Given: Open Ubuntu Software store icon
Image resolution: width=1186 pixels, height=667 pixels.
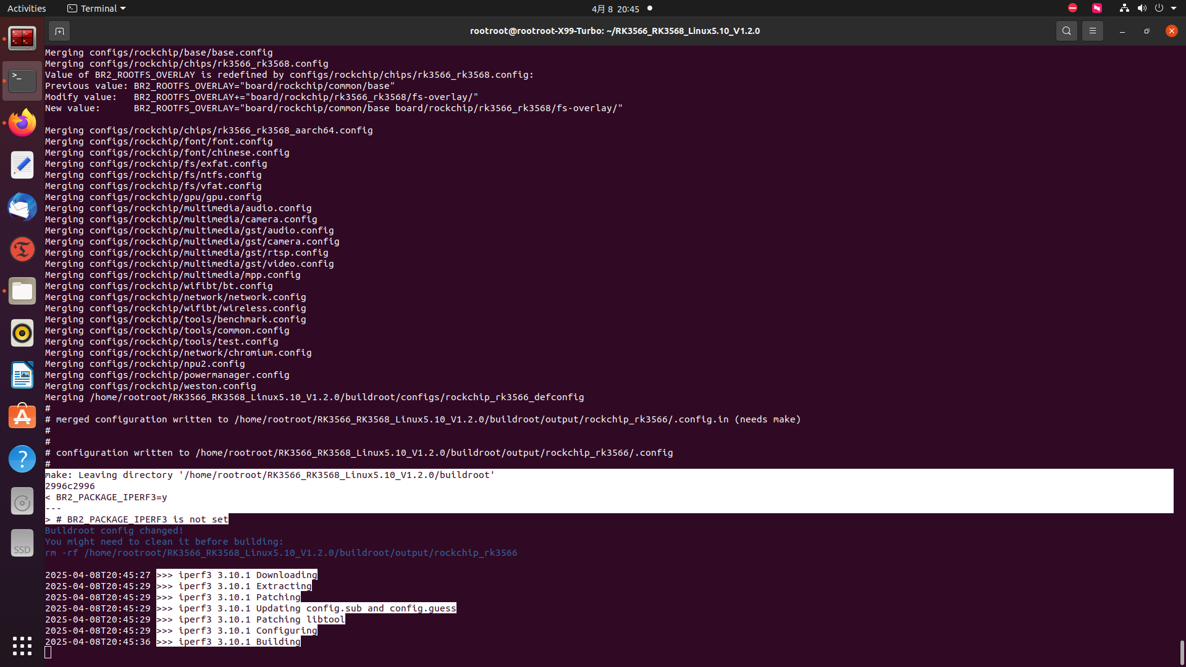Looking at the screenshot, I should pos(22,417).
